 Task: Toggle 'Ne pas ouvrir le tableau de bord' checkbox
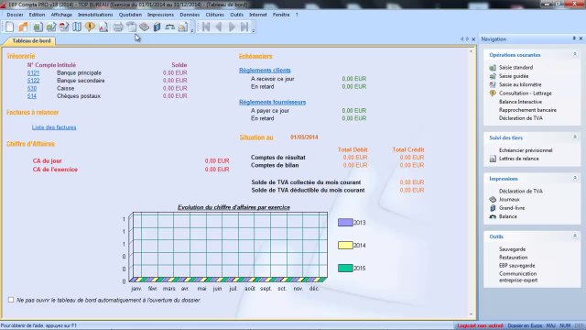(x=11, y=300)
